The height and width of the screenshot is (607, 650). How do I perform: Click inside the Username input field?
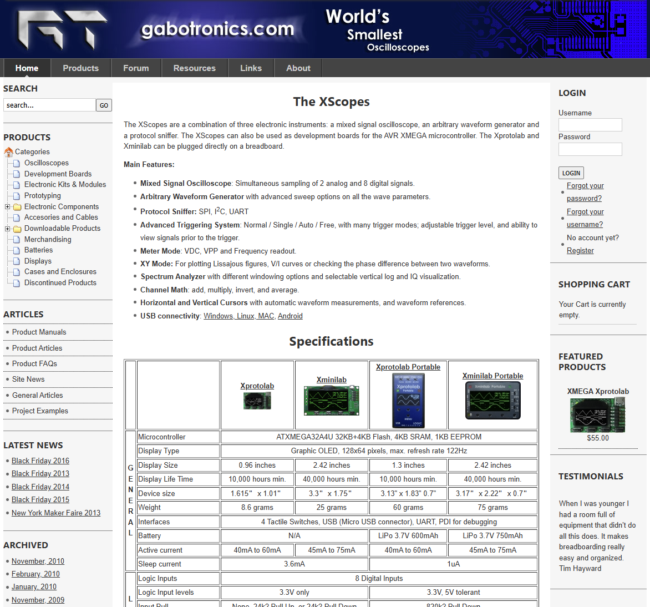point(590,124)
